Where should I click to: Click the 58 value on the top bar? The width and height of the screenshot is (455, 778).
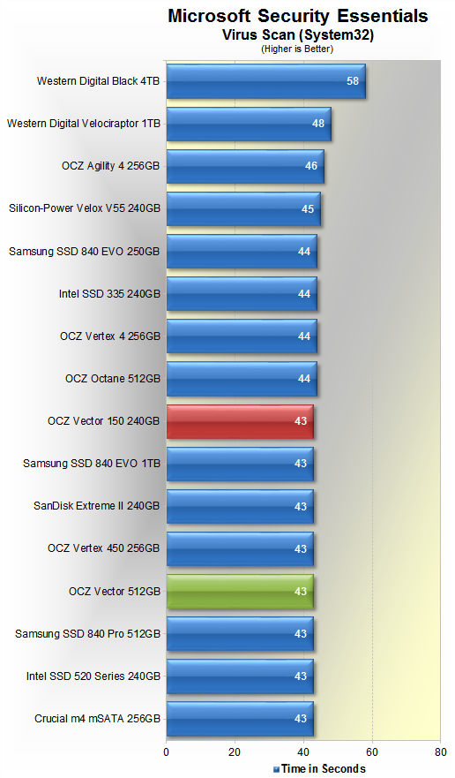pos(353,81)
